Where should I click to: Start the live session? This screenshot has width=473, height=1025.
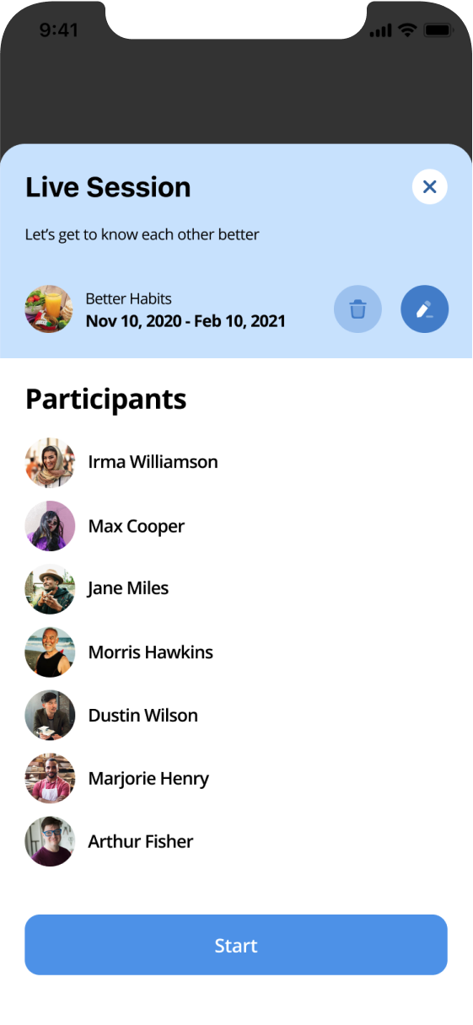point(236,945)
